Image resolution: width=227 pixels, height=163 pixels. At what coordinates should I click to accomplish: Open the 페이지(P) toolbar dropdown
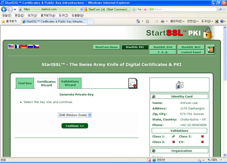click(177, 22)
